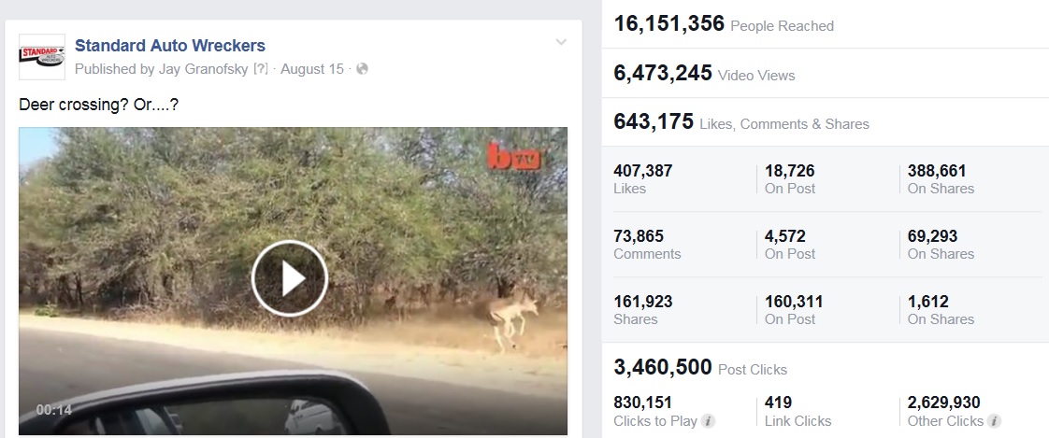This screenshot has width=1049, height=438.
Task: Click the 73,865 Comments count
Action: [x=640, y=236]
